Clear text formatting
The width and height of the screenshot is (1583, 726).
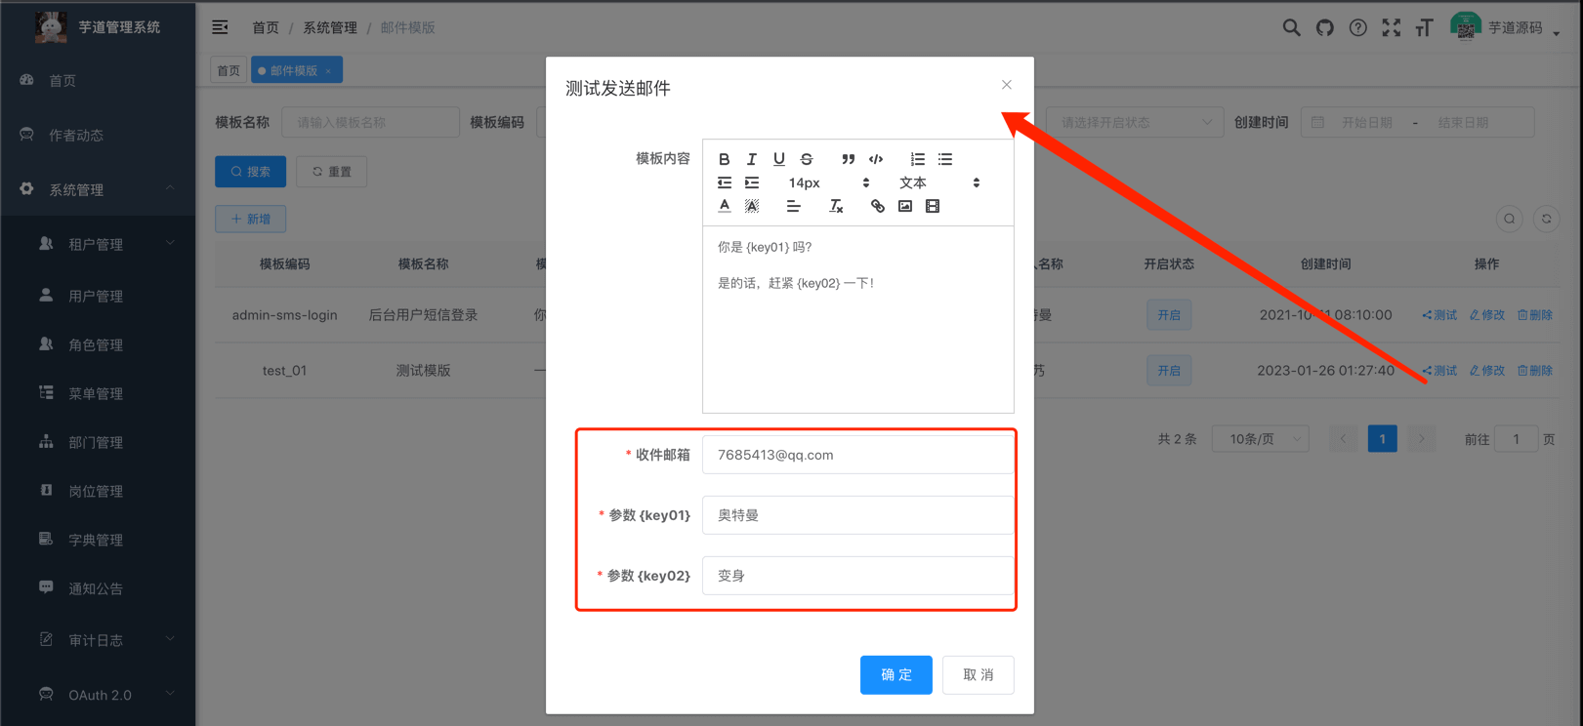(836, 206)
